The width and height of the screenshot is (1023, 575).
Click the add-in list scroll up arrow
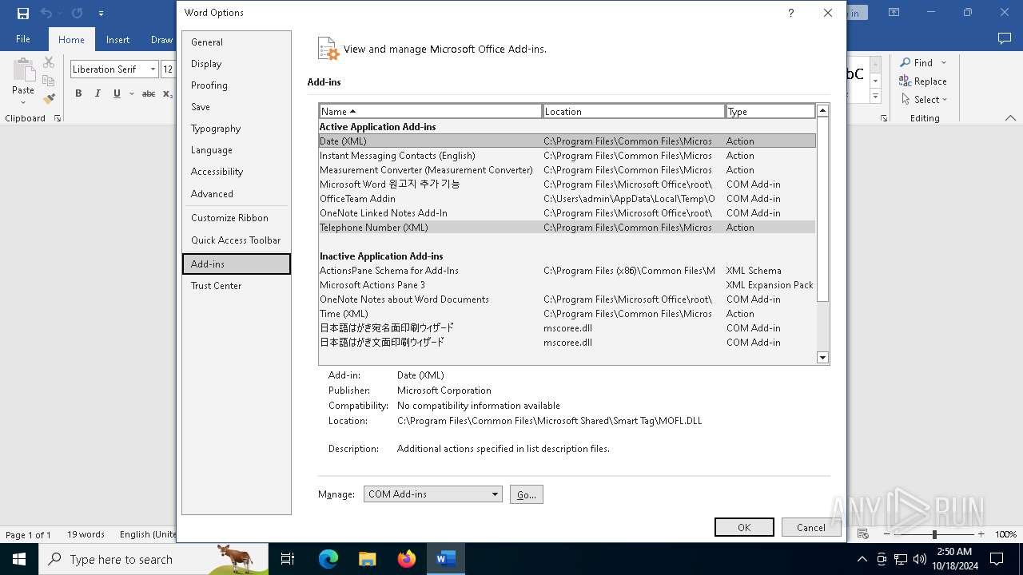(822, 111)
